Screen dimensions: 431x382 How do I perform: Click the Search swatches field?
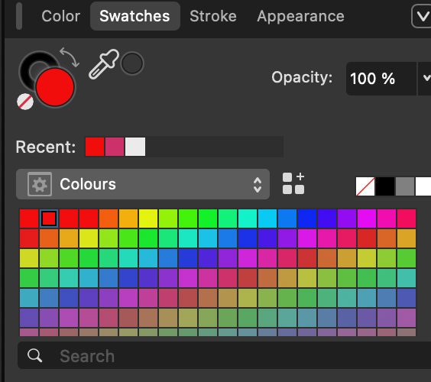[x=225, y=355]
